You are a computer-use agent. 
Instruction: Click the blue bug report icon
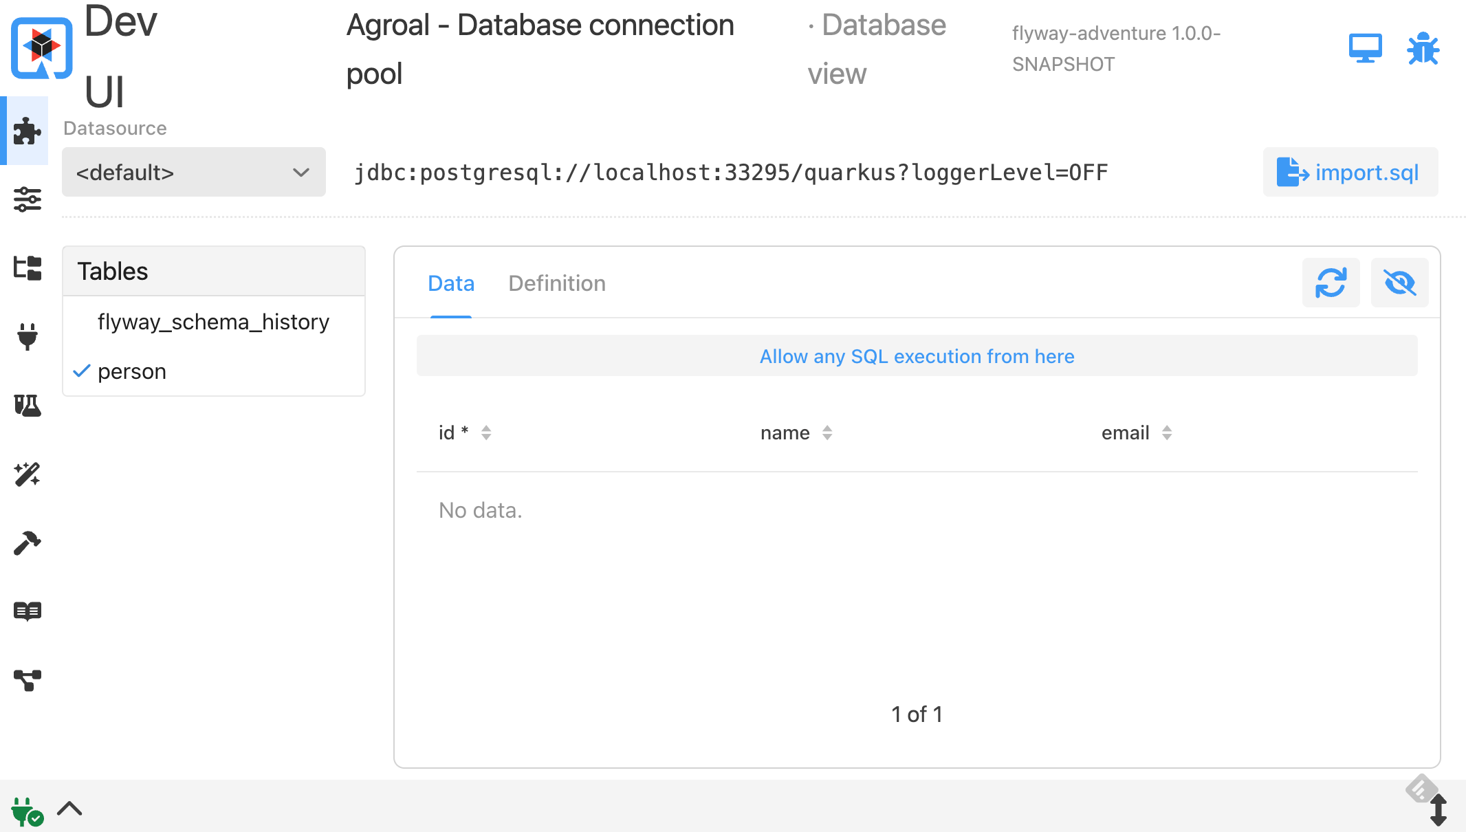coord(1423,49)
